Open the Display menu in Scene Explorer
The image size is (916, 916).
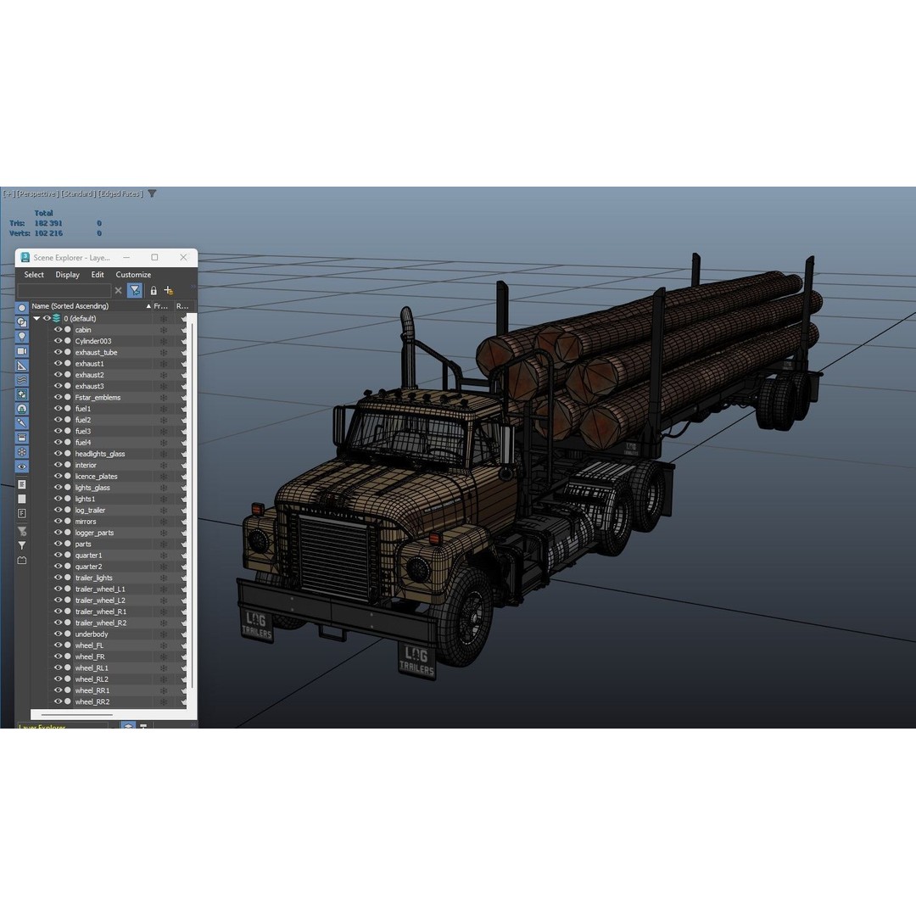[x=67, y=275]
